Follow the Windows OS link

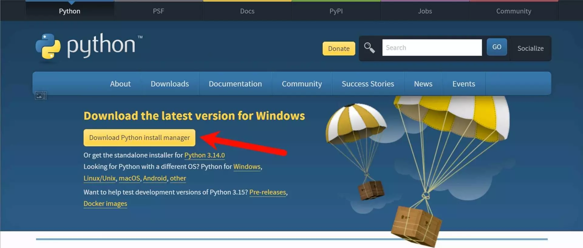247,167
